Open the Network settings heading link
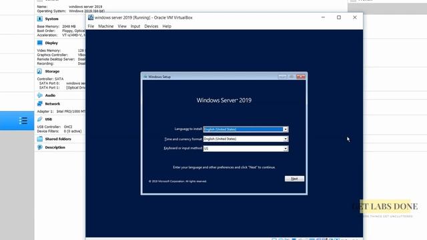Screen dimensions: 427x240 pyautogui.click(x=52, y=104)
